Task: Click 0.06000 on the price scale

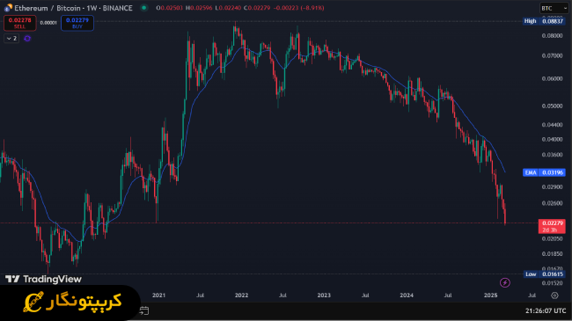Action: tap(552, 79)
